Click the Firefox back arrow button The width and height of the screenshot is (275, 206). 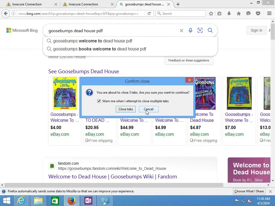[x=6, y=13]
